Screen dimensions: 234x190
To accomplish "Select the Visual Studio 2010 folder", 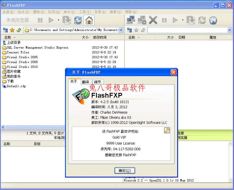I will point(20,67).
